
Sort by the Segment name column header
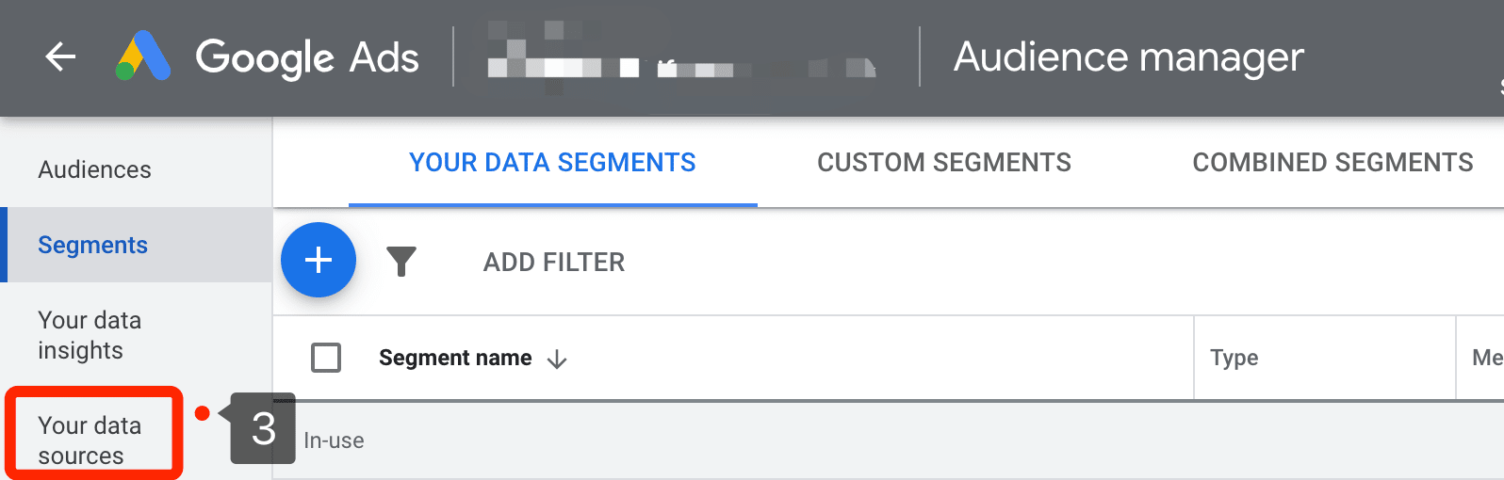455,358
